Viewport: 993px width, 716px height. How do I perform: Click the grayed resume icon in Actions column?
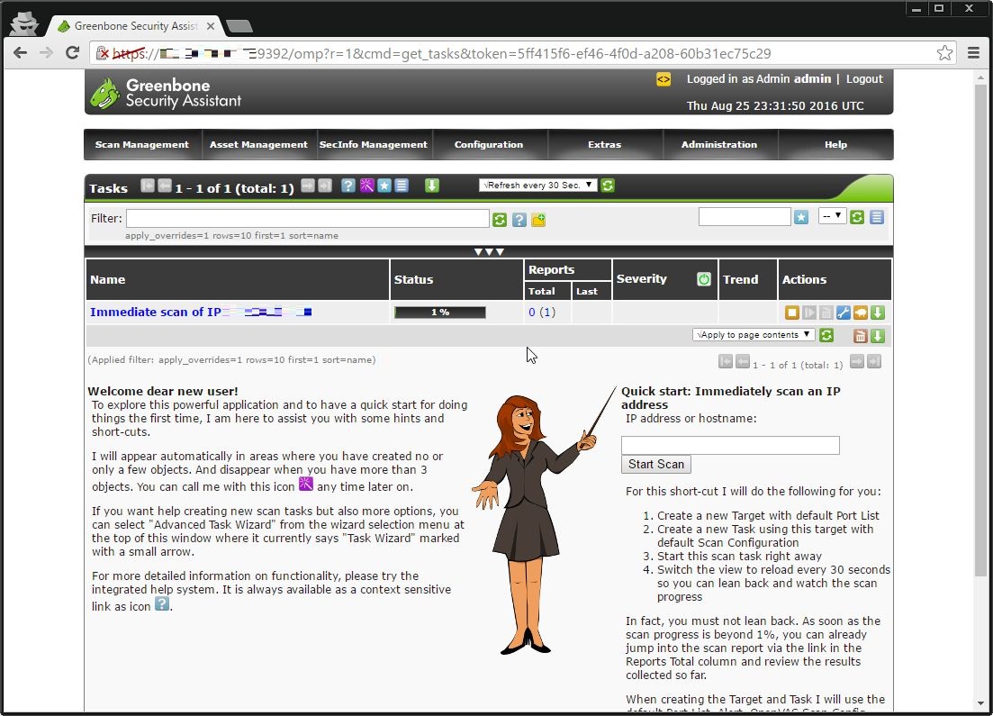coord(808,313)
